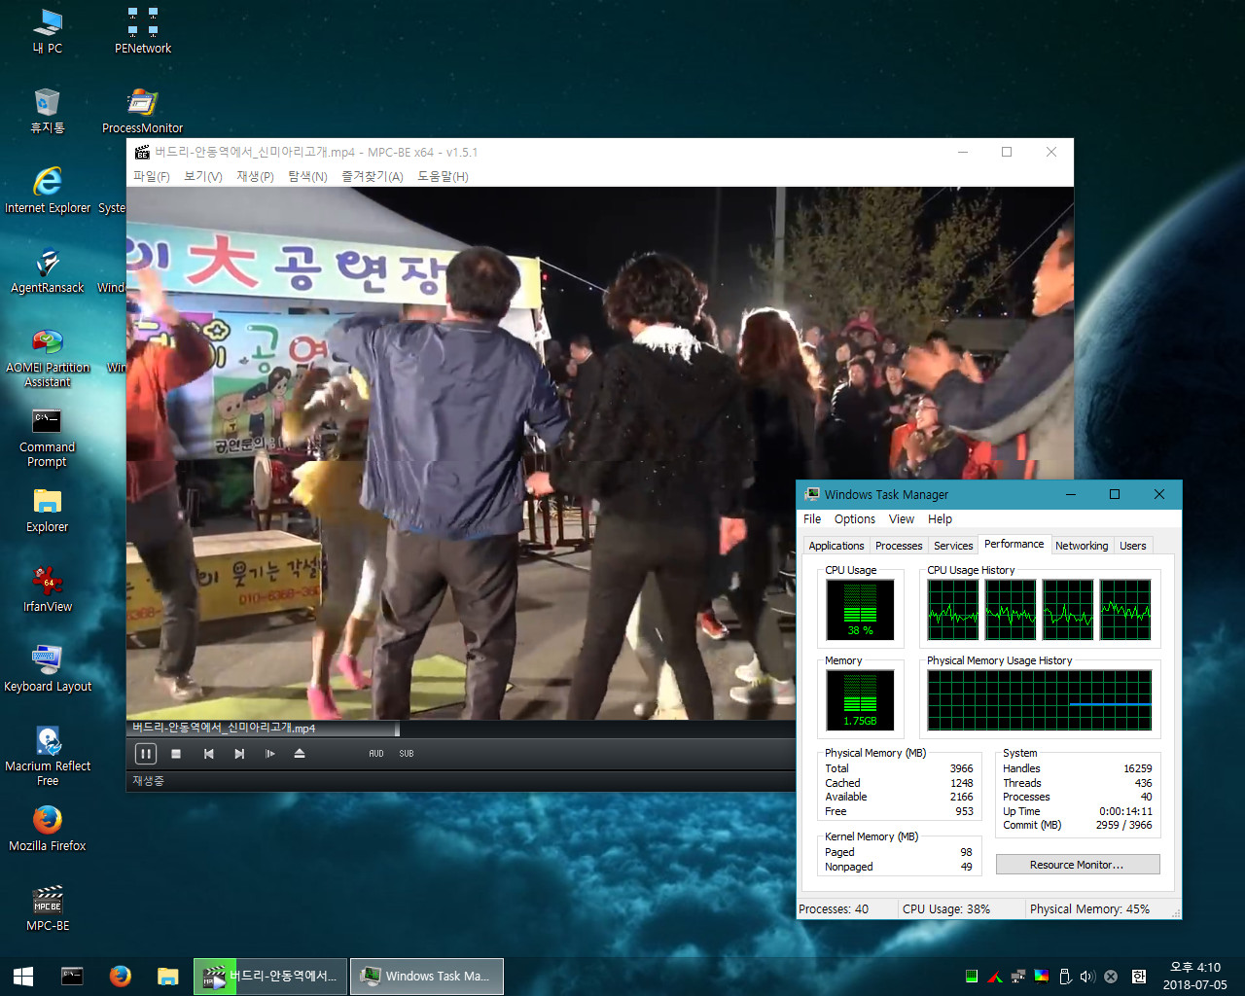1245x996 pixels.
Task: Open the 즐겨찾기(A) menu in MPC-BE
Action: pos(373,177)
